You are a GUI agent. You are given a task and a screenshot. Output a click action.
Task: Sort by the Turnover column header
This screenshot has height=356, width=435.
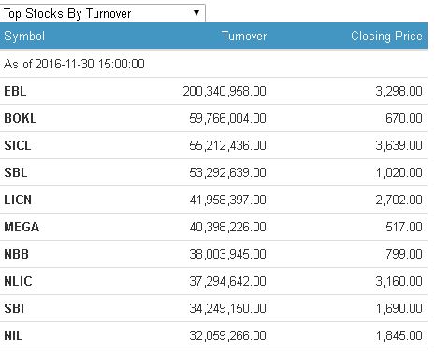244,37
